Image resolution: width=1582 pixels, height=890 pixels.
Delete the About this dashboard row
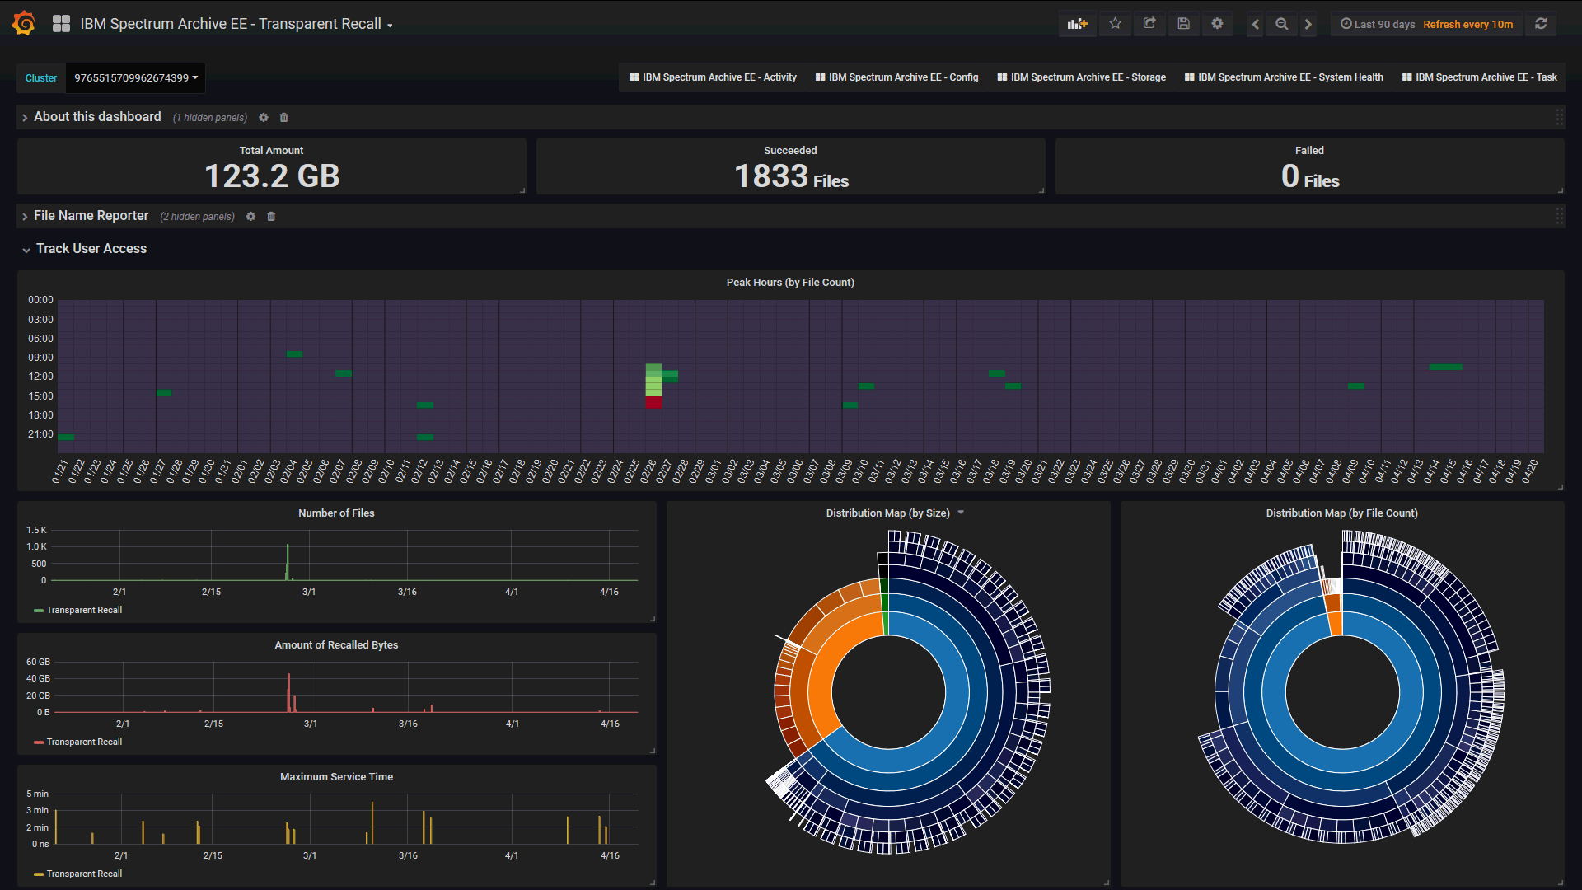(283, 118)
